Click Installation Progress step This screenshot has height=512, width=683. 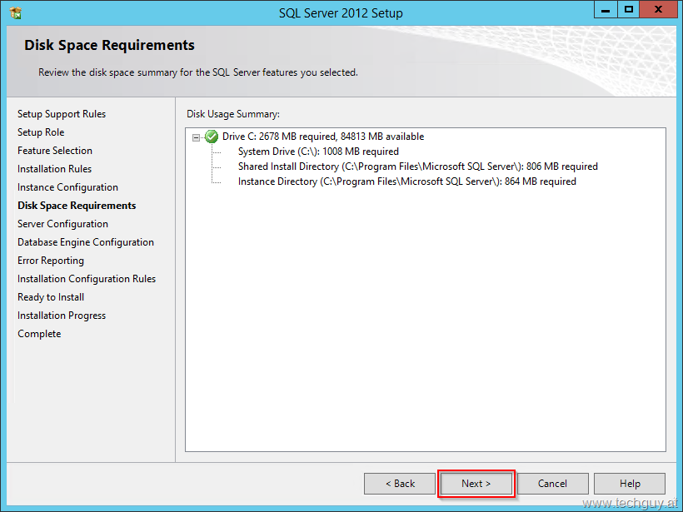(x=62, y=316)
